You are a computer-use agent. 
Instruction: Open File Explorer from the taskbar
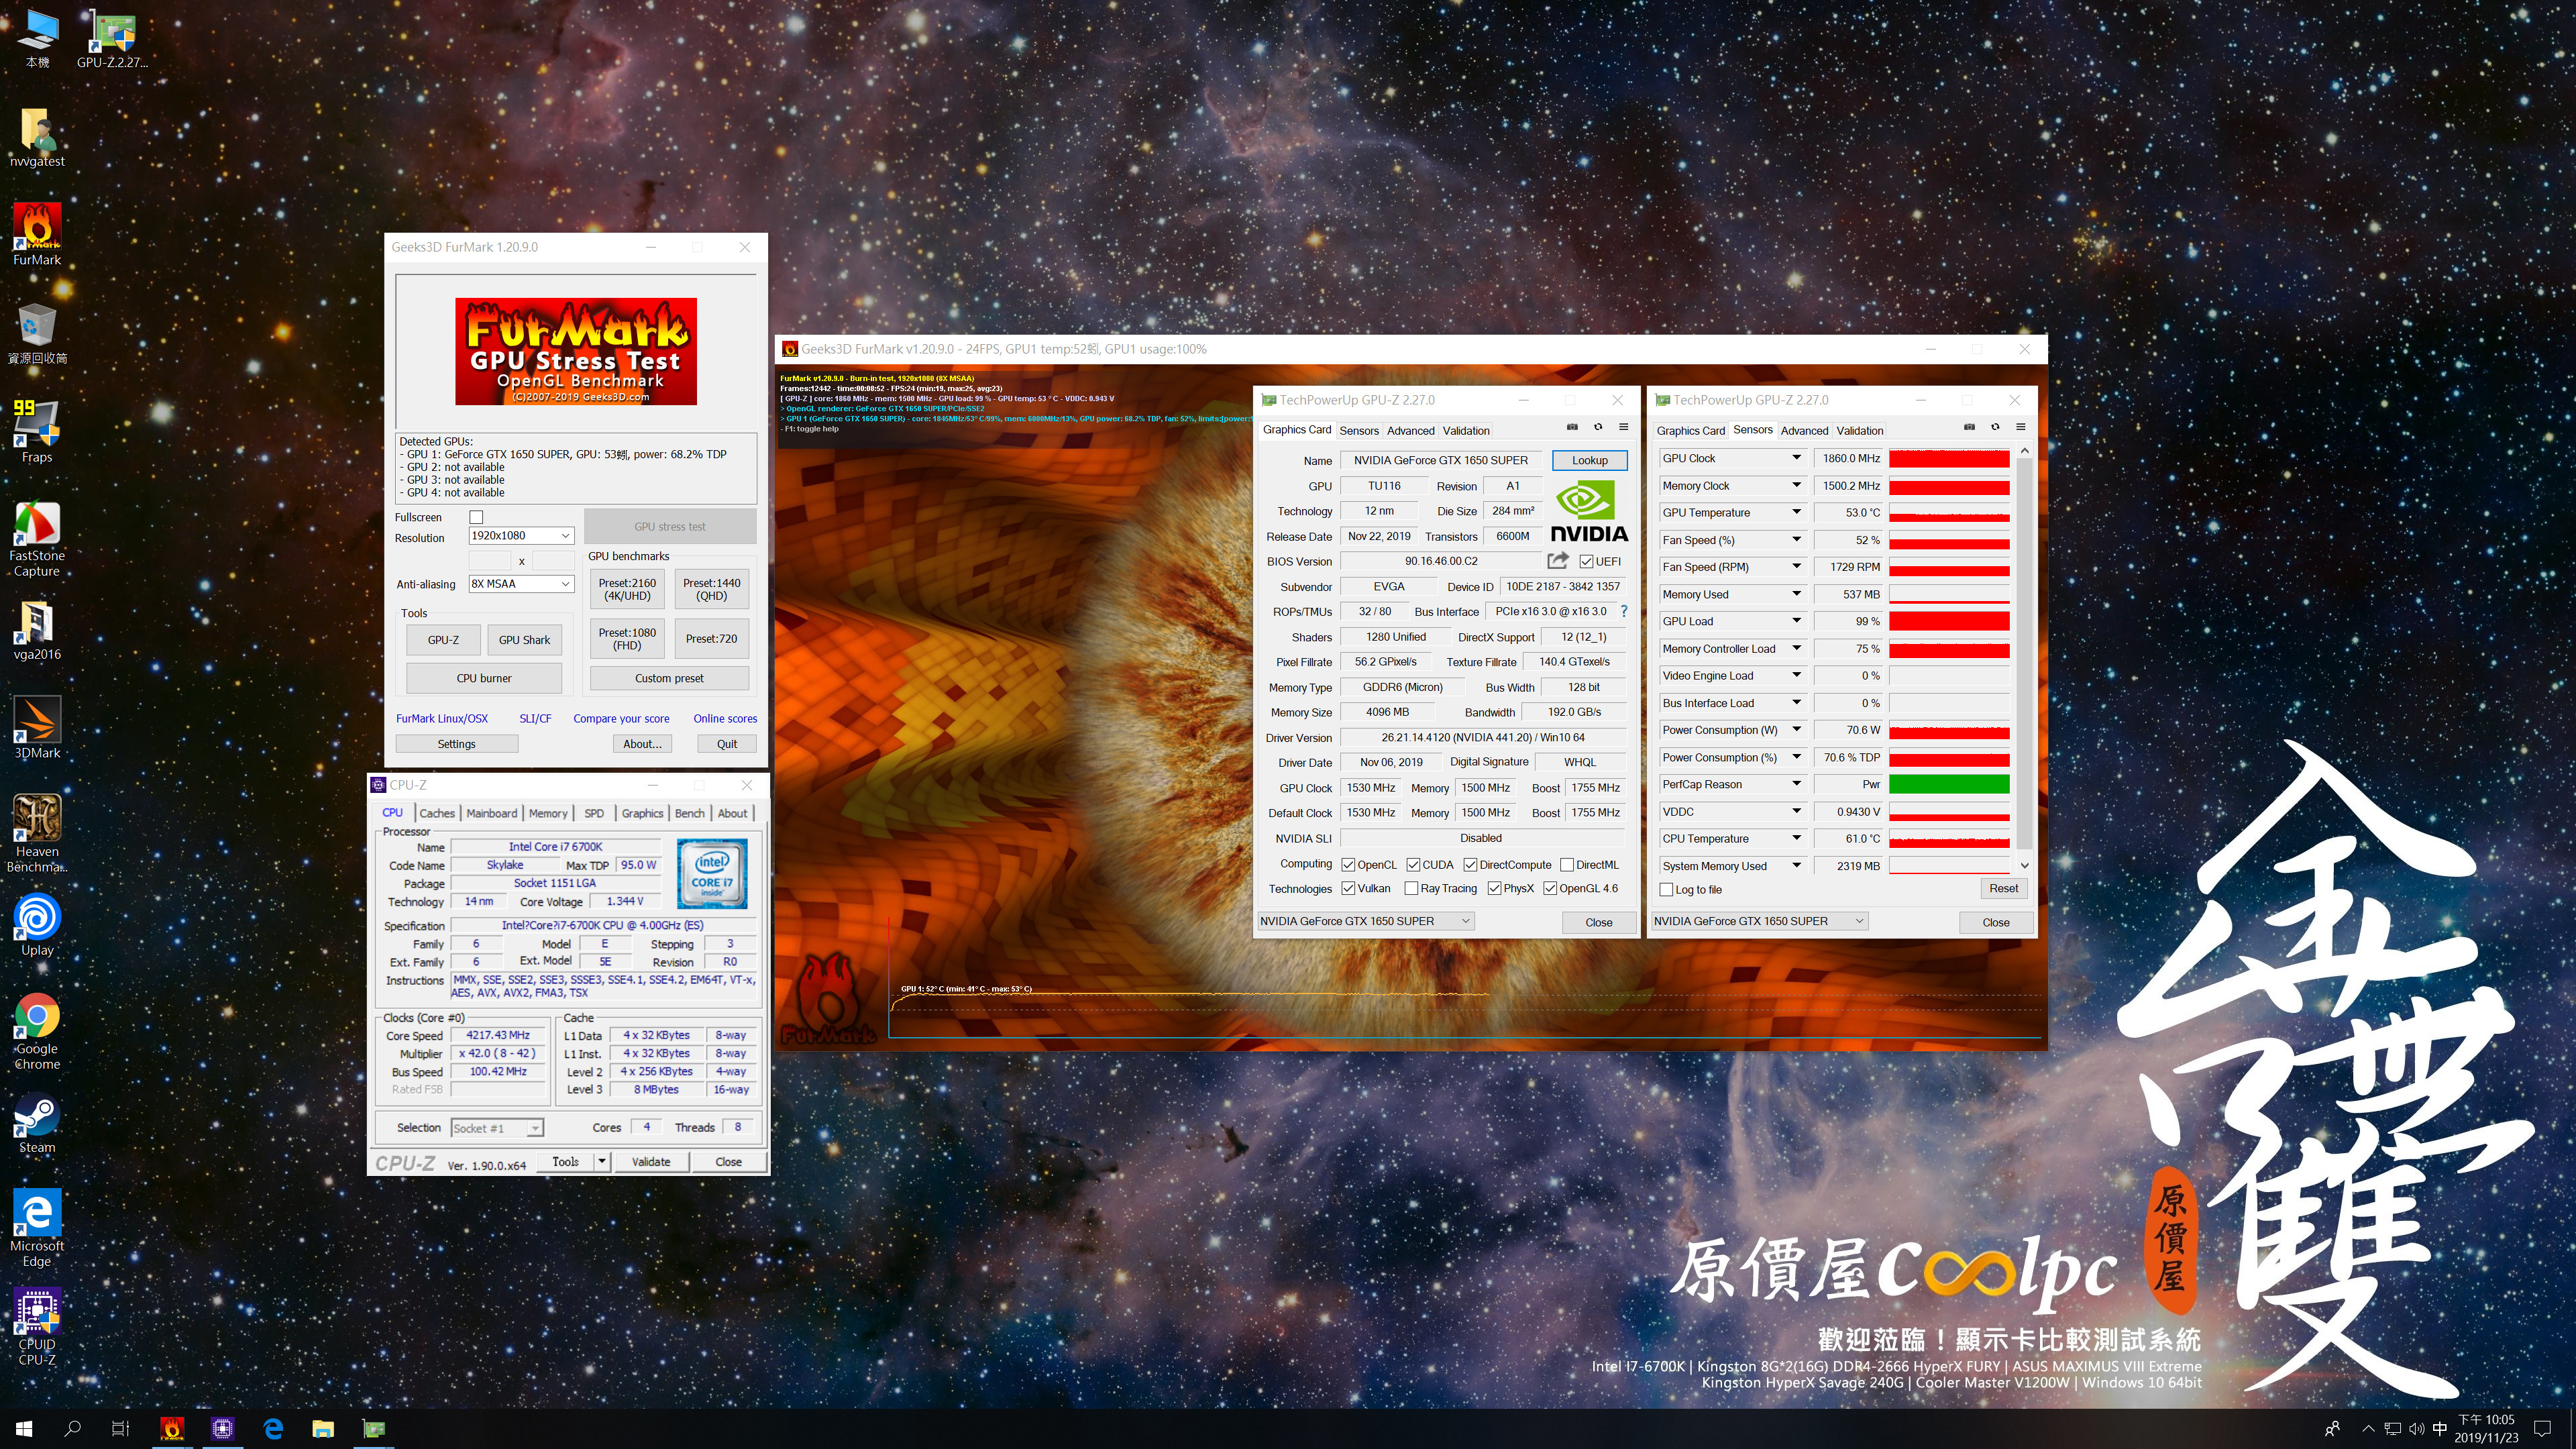click(x=322, y=1429)
